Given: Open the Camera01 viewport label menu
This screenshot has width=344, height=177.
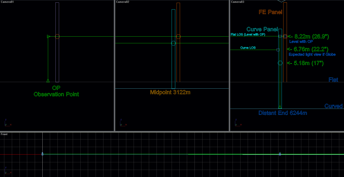Looking at the screenshot, I should pyautogui.click(x=7, y=2).
